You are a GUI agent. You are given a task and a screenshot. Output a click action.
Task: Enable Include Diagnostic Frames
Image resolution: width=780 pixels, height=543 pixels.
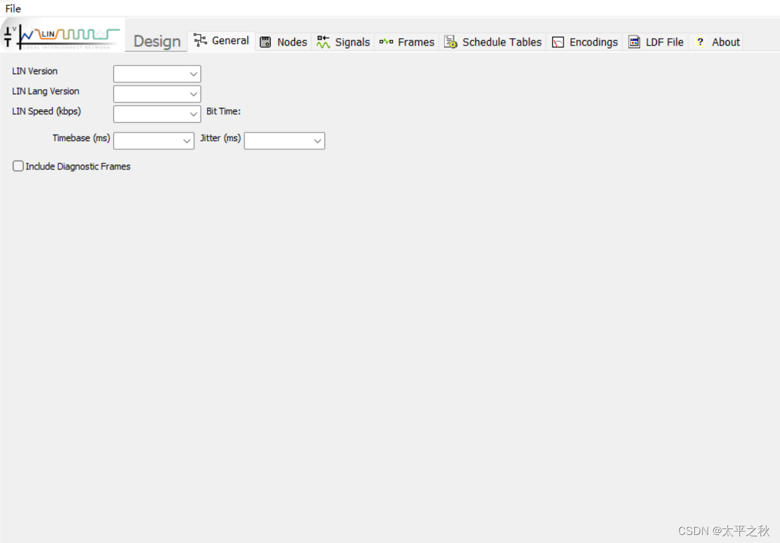pos(18,165)
